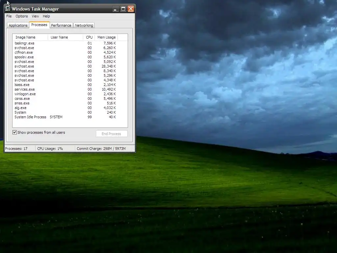
Task: Select the Processes tab
Action: [39, 25]
